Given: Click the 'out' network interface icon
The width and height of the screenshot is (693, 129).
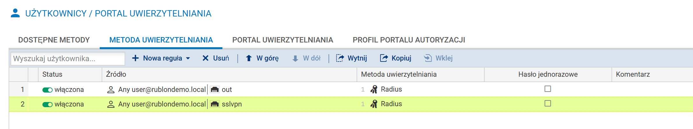Looking at the screenshot, I should tap(215, 90).
